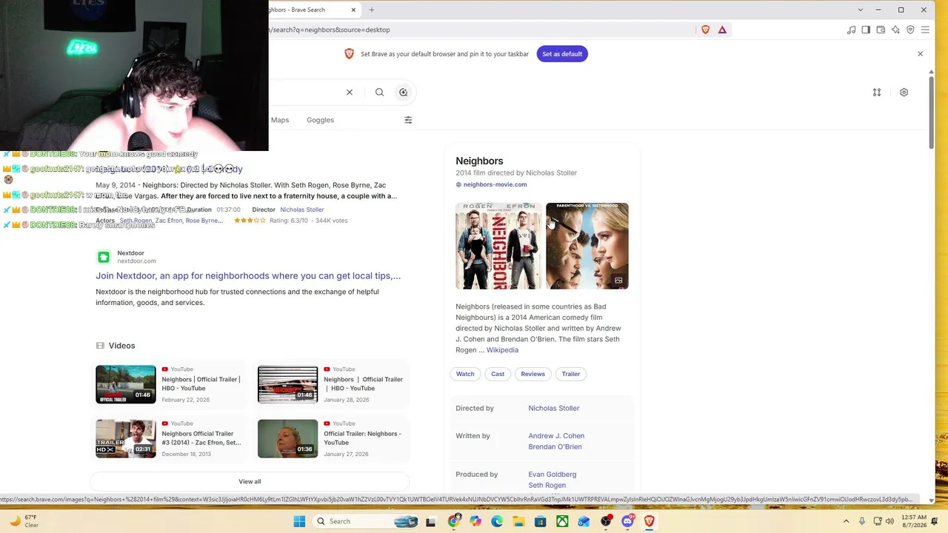Click the microphone icon in system tray
The image size is (948, 533).
click(861, 521)
